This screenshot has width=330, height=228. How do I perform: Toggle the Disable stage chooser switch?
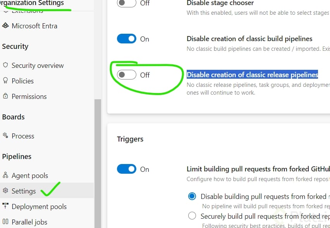[x=127, y=3]
